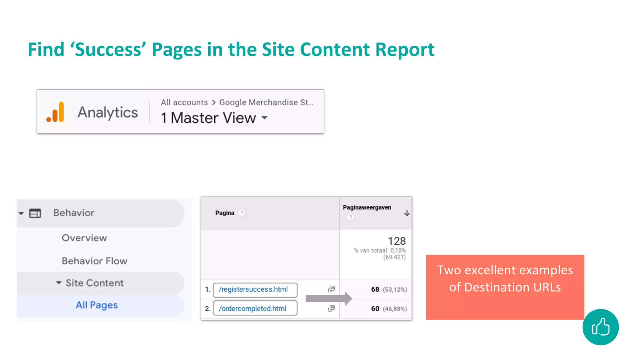
Task: Click the total pageviews value 128
Action: pos(397,241)
